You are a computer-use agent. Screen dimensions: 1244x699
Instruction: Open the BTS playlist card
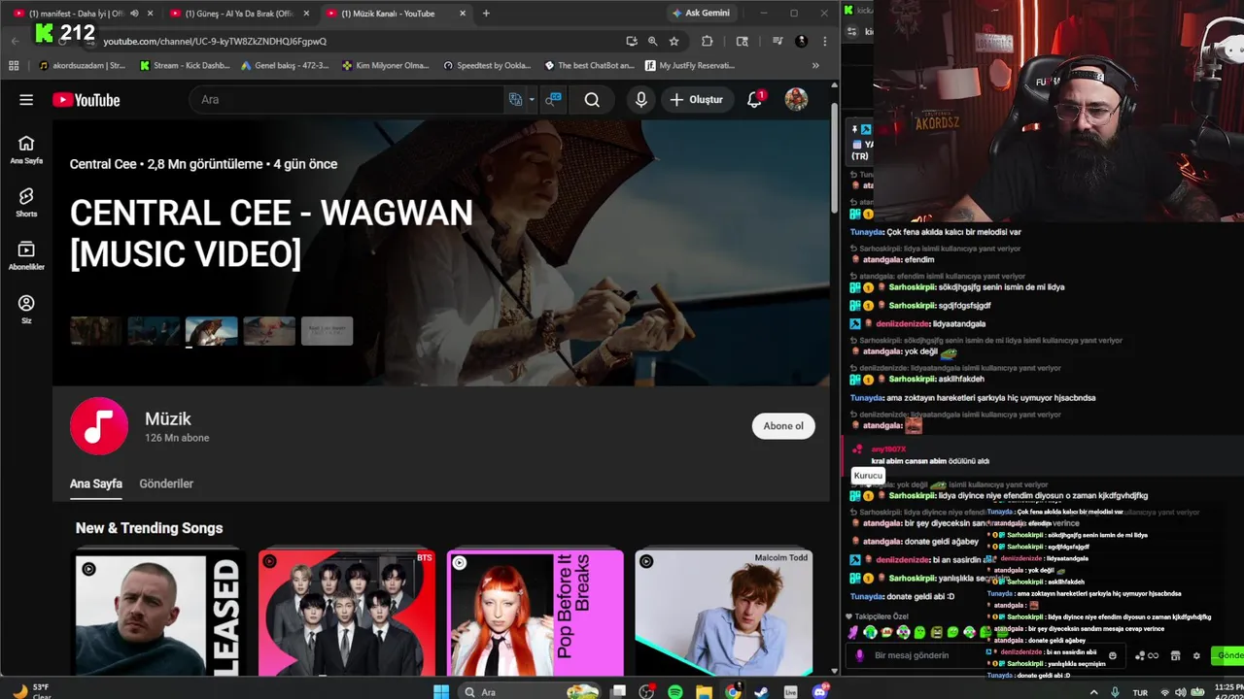pos(347,612)
